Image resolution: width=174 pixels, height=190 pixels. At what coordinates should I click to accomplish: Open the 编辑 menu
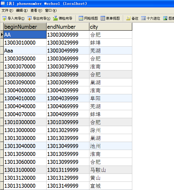pyautogui.click(x=22, y=11)
